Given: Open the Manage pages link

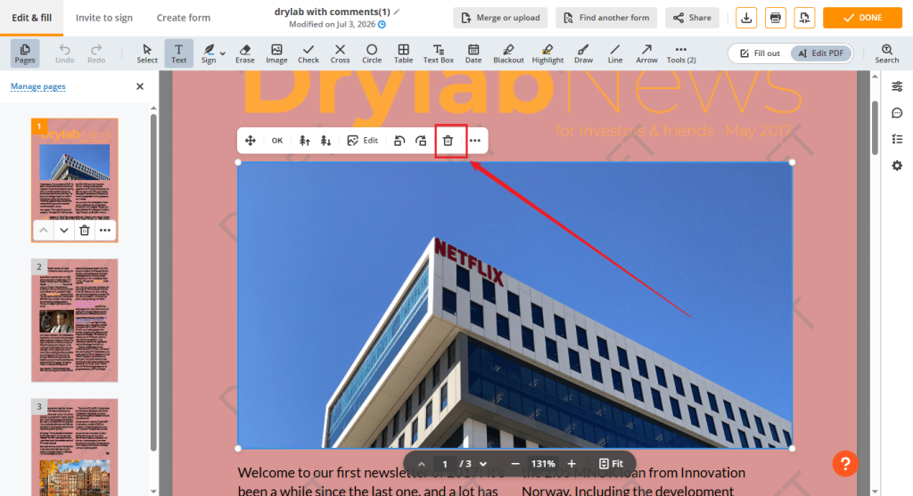Looking at the screenshot, I should click(37, 86).
